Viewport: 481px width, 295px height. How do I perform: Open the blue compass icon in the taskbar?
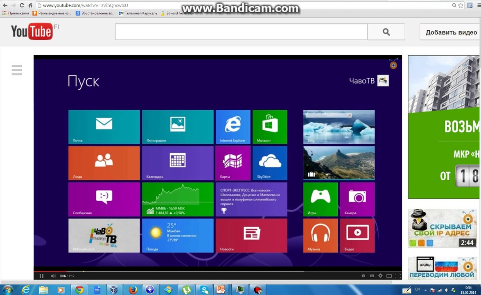point(150,290)
